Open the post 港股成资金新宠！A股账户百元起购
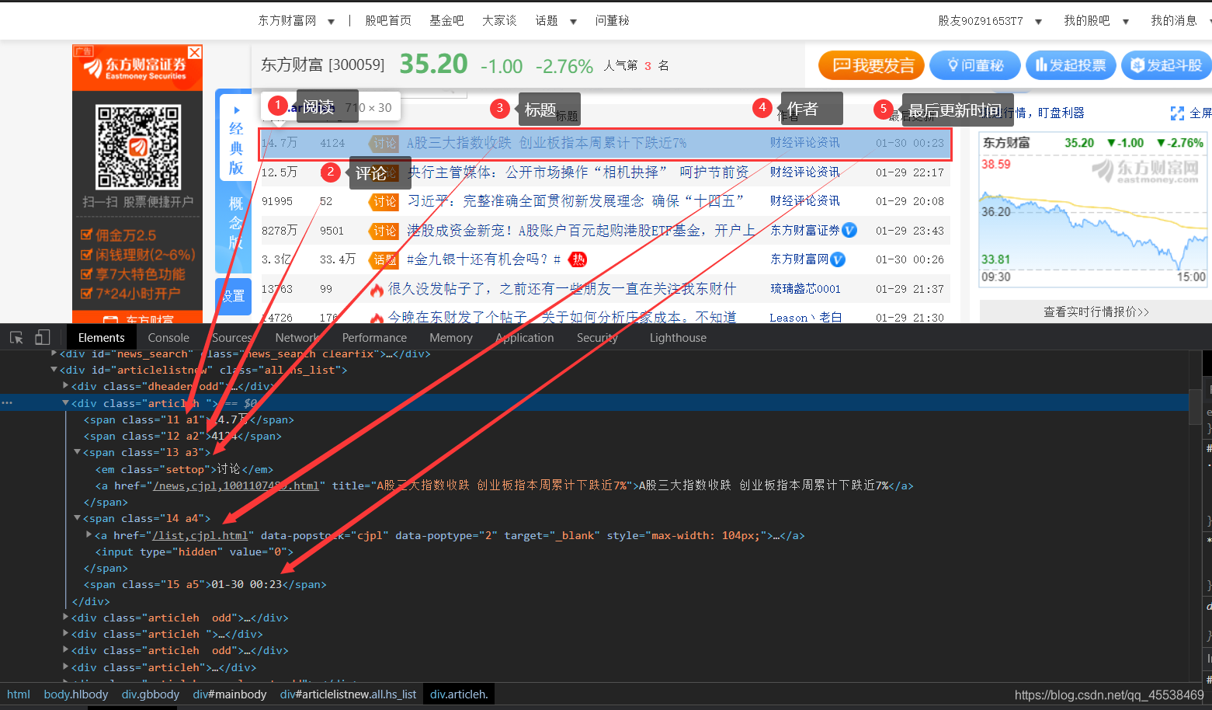This screenshot has height=710, width=1212. click(581, 231)
